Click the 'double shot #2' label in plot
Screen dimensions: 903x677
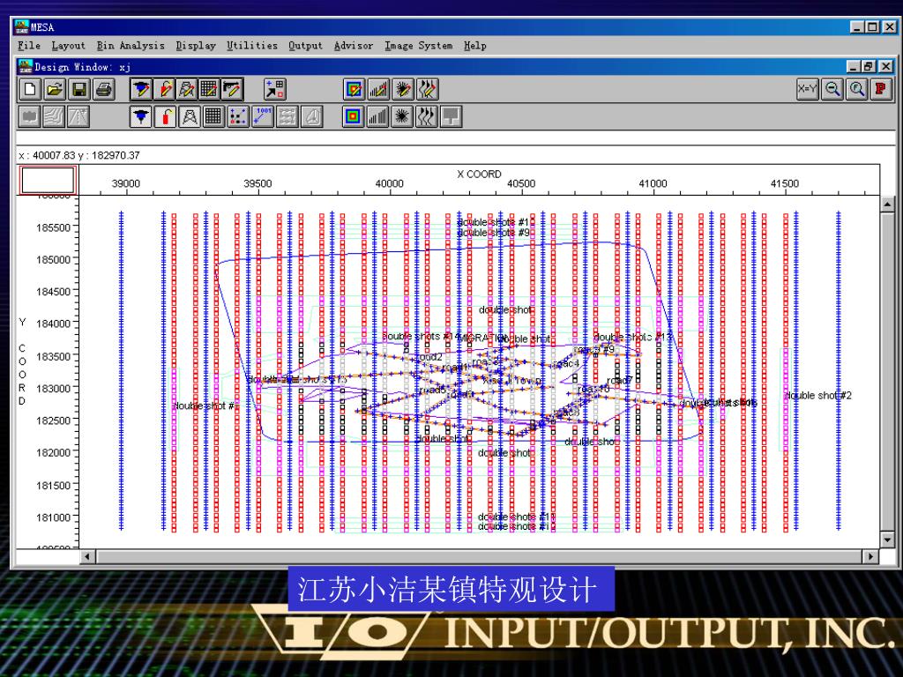818,396
